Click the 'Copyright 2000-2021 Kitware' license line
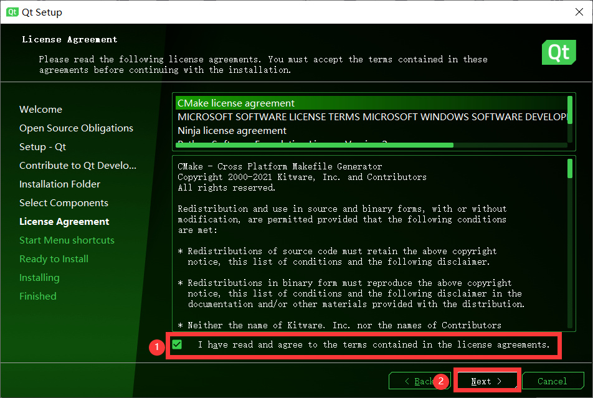593x398 pixels. coord(302,177)
